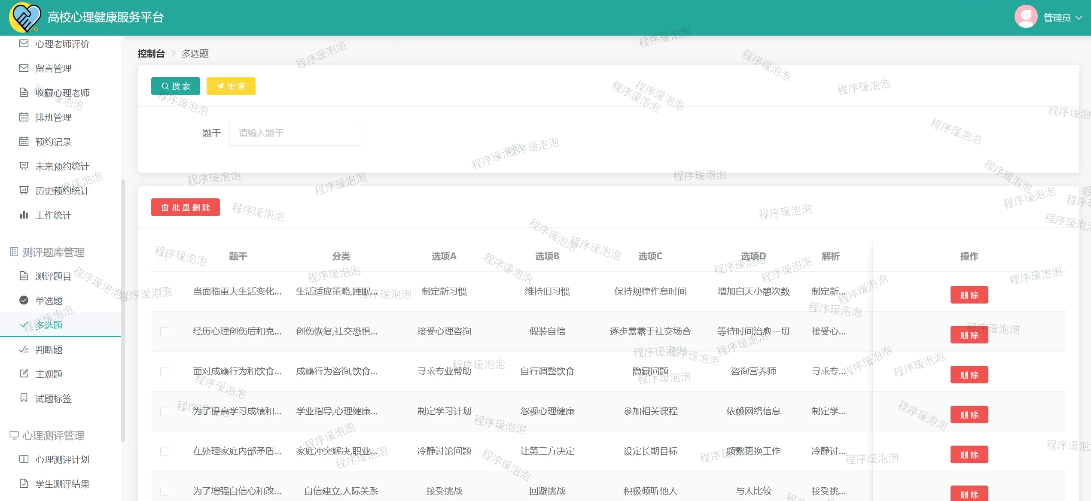This screenshot has width=1091, height=501.
Task: Click the admin avatar icon
Action: click(1026, 17)
